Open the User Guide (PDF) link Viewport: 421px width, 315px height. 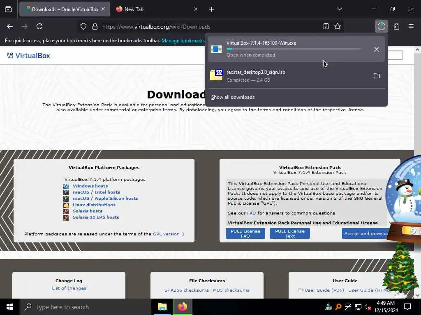(x=324, y=290)
